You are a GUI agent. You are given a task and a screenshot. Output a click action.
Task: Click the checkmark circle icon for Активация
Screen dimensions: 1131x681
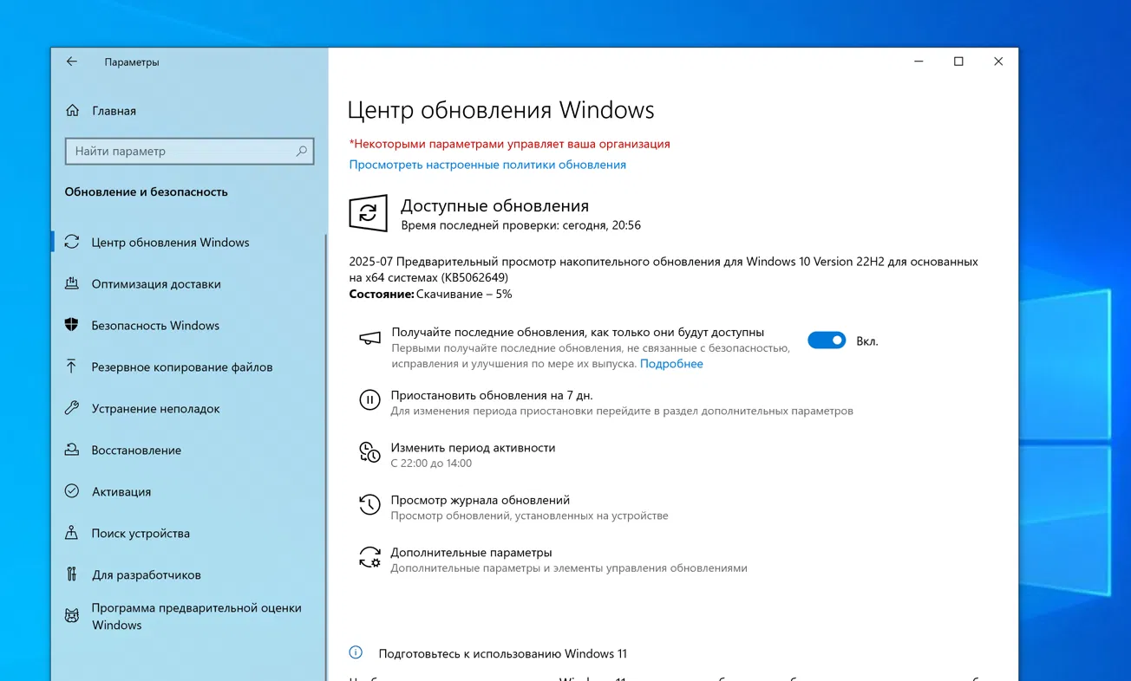[72, 491]
